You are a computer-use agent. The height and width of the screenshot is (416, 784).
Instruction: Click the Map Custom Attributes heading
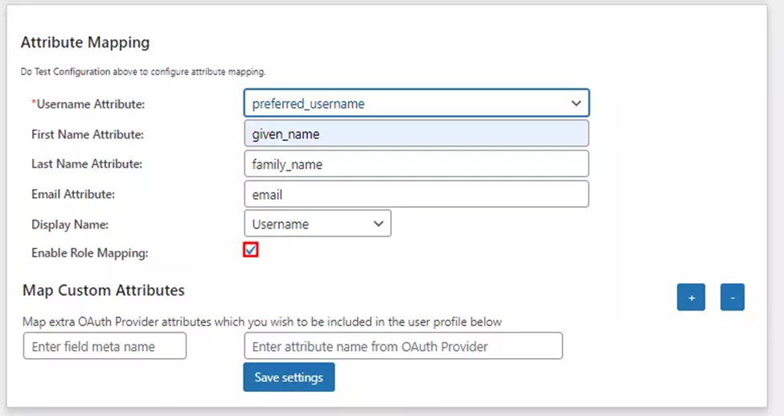point(104,290)
